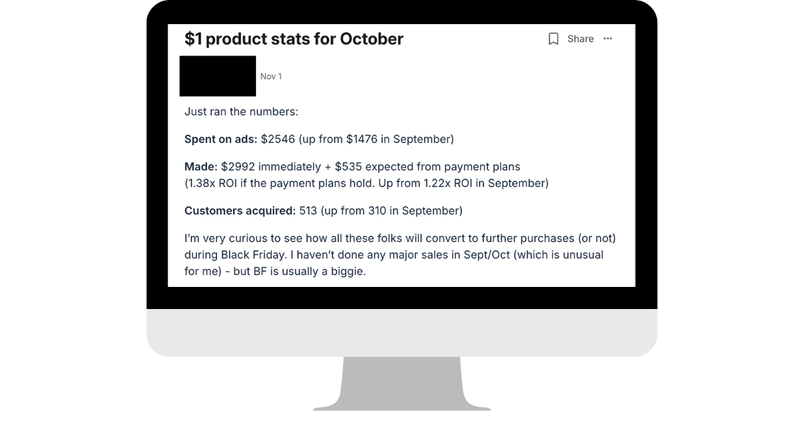Click the "up from 310 in September" note
This screenshot has width=804, height=421.
392,211
